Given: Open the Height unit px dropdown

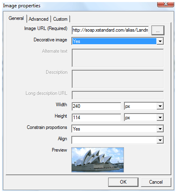Looking at the screenshot, I should 144,118.
